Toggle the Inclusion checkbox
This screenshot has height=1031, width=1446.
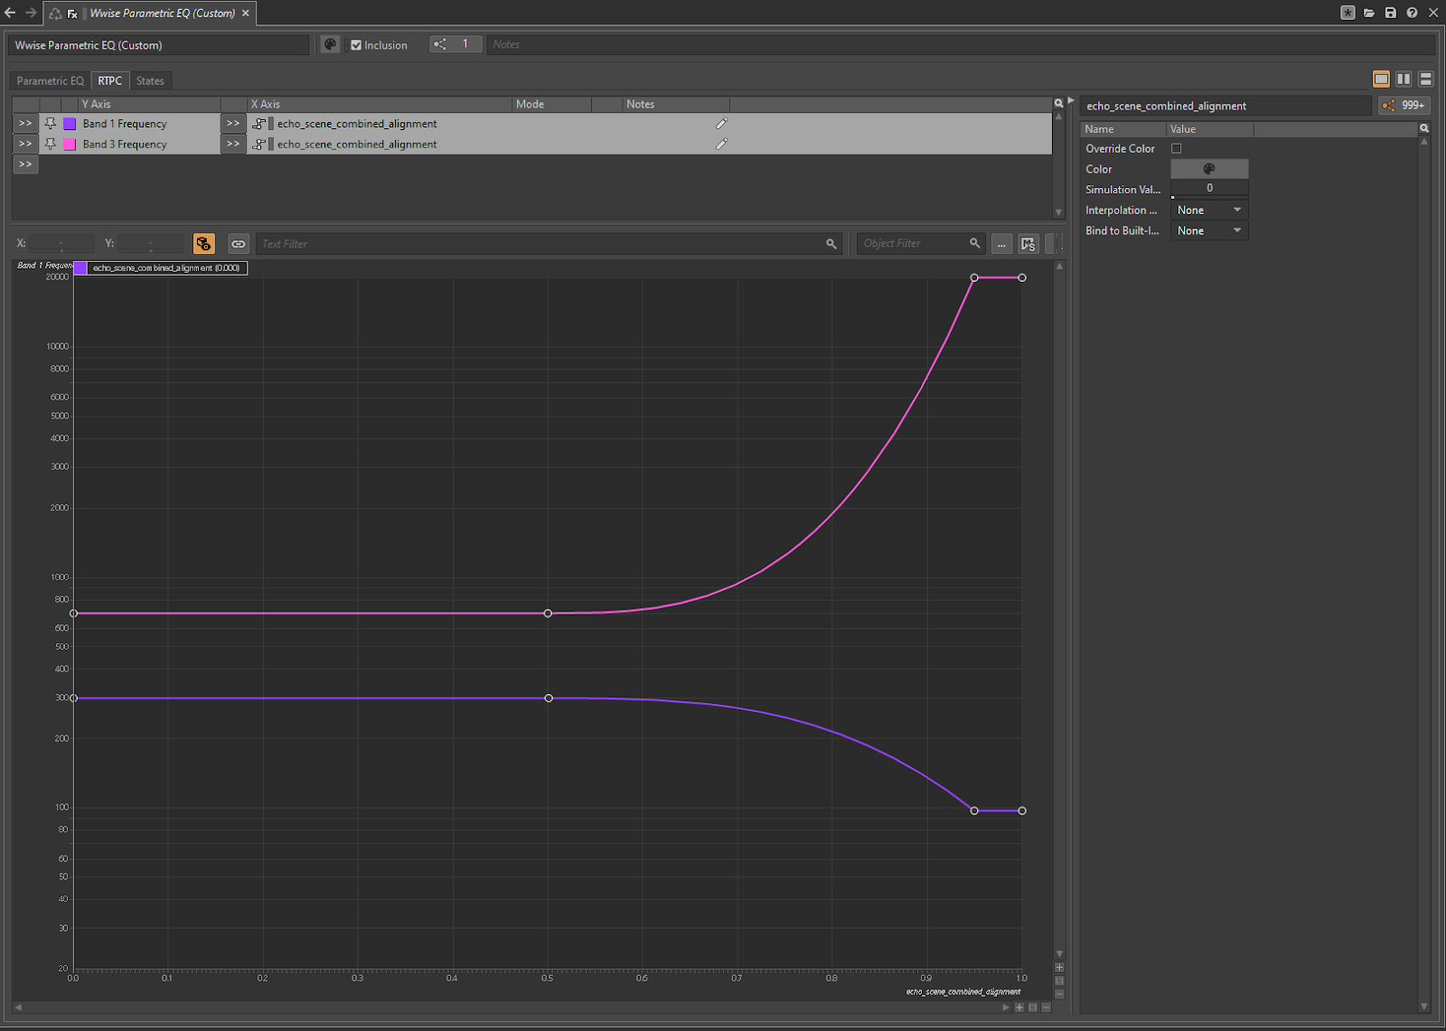coord(356,44)
